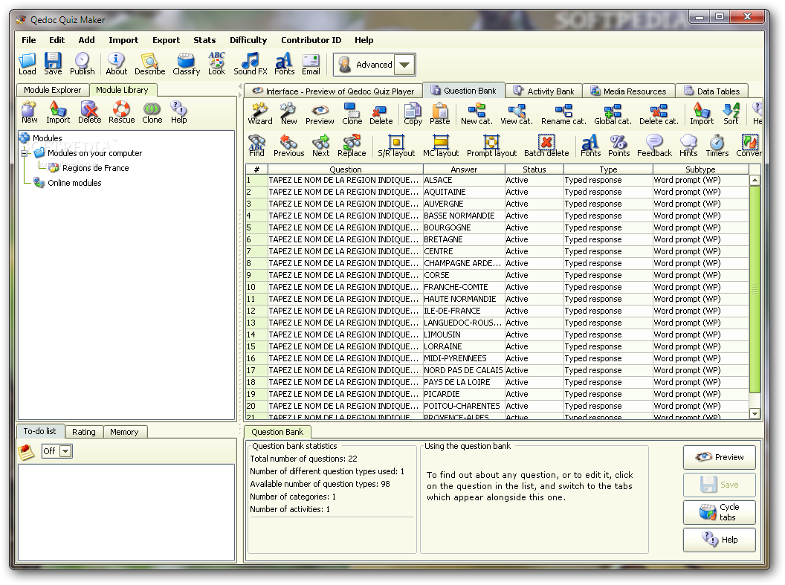Click the Email toolbar icon
The width and height of the screenshot is (785, 585).
click(311, 63)
